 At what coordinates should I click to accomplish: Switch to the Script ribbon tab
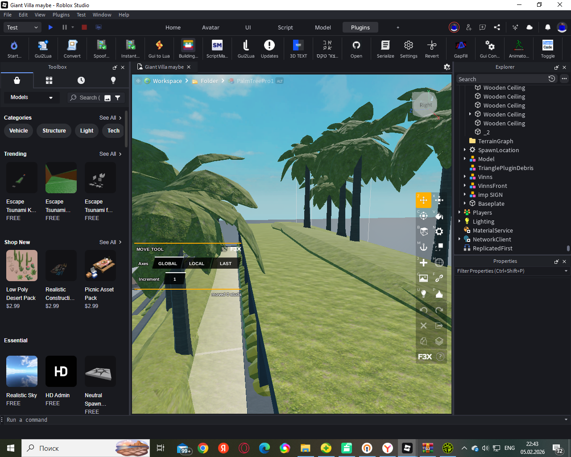pyautogui.click(x=285, y=28)
